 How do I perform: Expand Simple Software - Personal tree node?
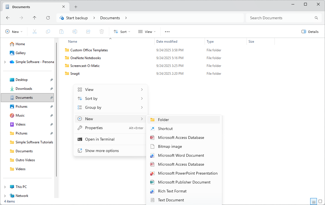pyautogui.click(x=5, y=62)
